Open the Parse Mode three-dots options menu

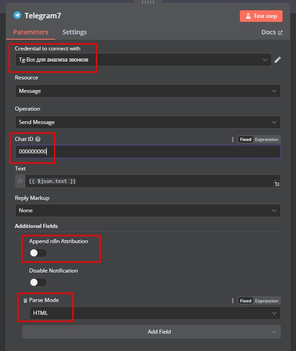[x=233, y=301]
